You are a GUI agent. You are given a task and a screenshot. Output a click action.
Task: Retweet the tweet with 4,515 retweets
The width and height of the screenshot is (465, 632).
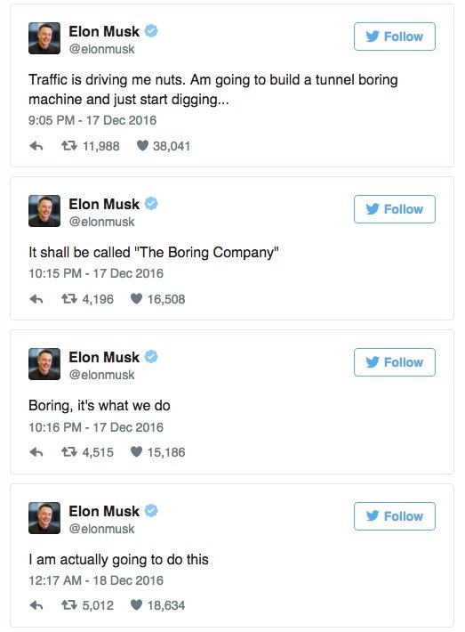[68, 452]
